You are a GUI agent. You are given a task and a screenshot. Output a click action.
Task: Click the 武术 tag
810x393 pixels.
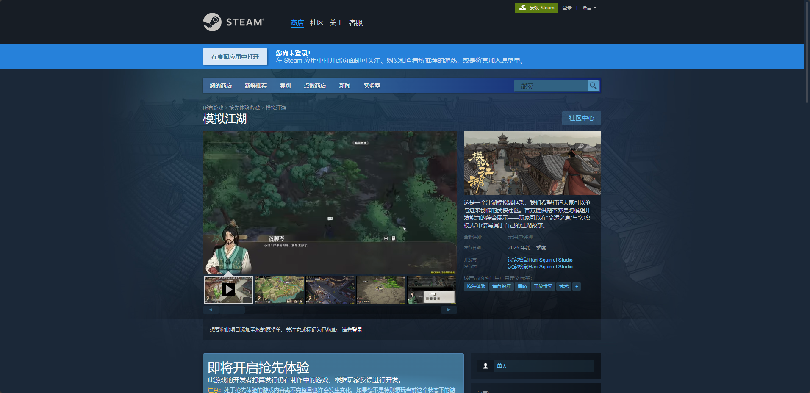pos(564,287)
